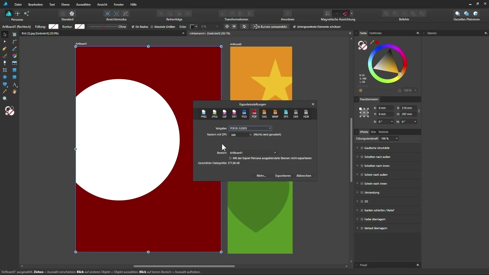
Task: Select the Fill (gradient) tool
Action: (x=15, y=56)
